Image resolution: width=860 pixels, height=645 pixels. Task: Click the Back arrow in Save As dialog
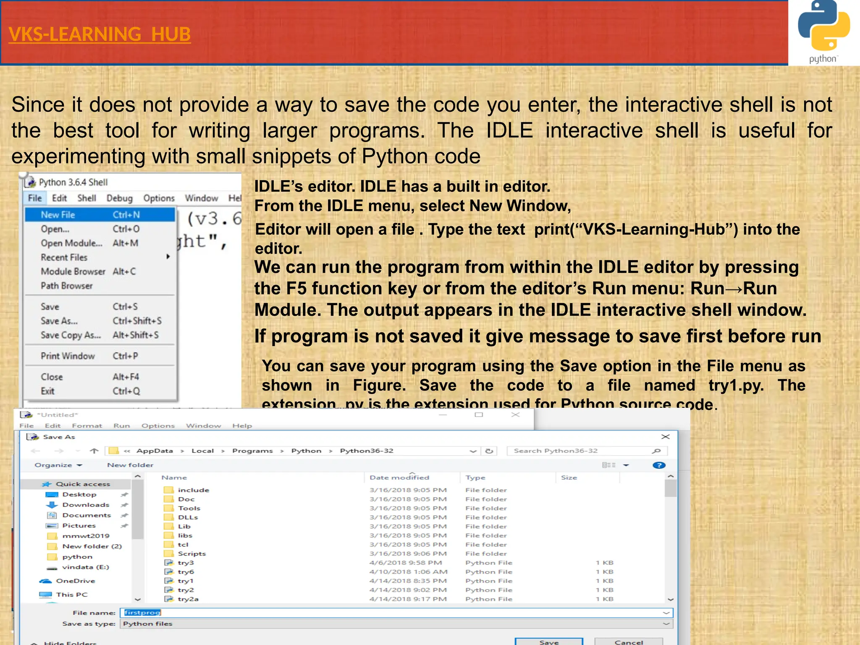pyautogui.click(x=36, y=451)
